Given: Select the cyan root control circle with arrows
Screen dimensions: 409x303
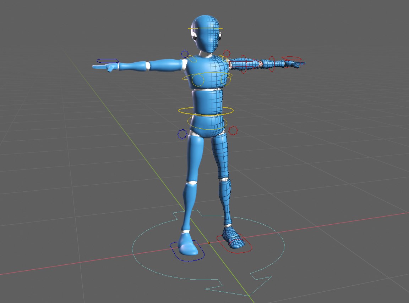Looking at the screenshot, I should pyautogui.click(x=208, y=253).
